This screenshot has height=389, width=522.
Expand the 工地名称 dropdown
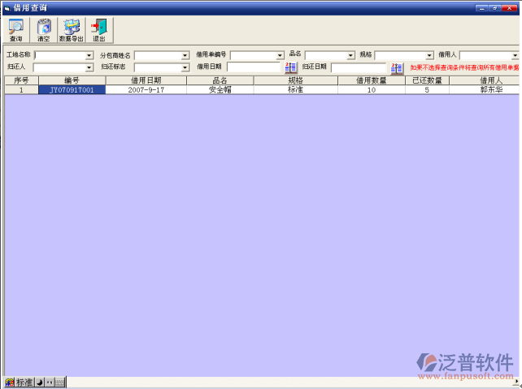pyautogui.click(x=89, y=55)
